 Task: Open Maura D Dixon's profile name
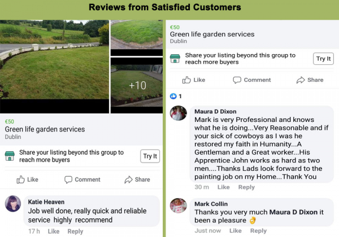click(x=215, y=111)
